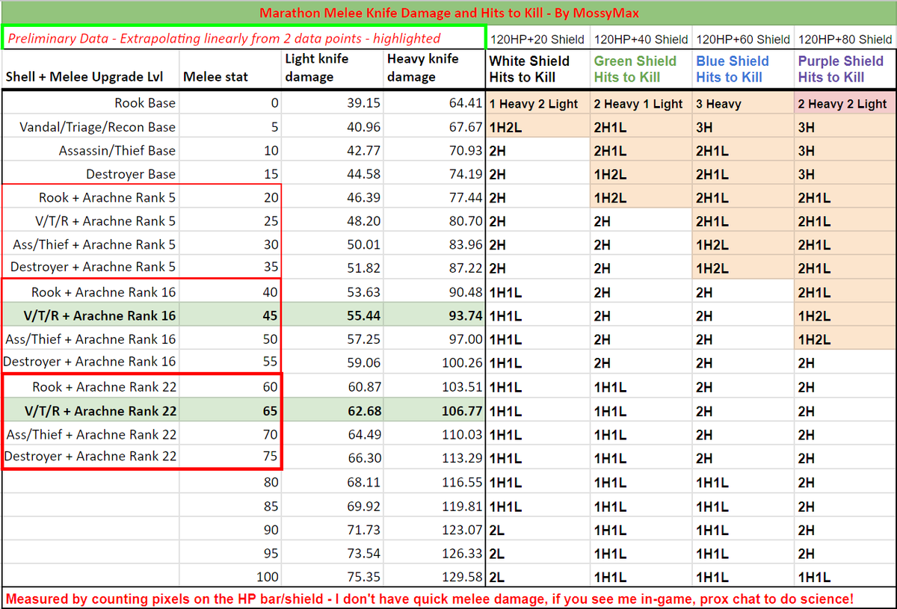
Task: Click the 'Assassin/Thief Base' row label
Action: (x=90, y=151)
